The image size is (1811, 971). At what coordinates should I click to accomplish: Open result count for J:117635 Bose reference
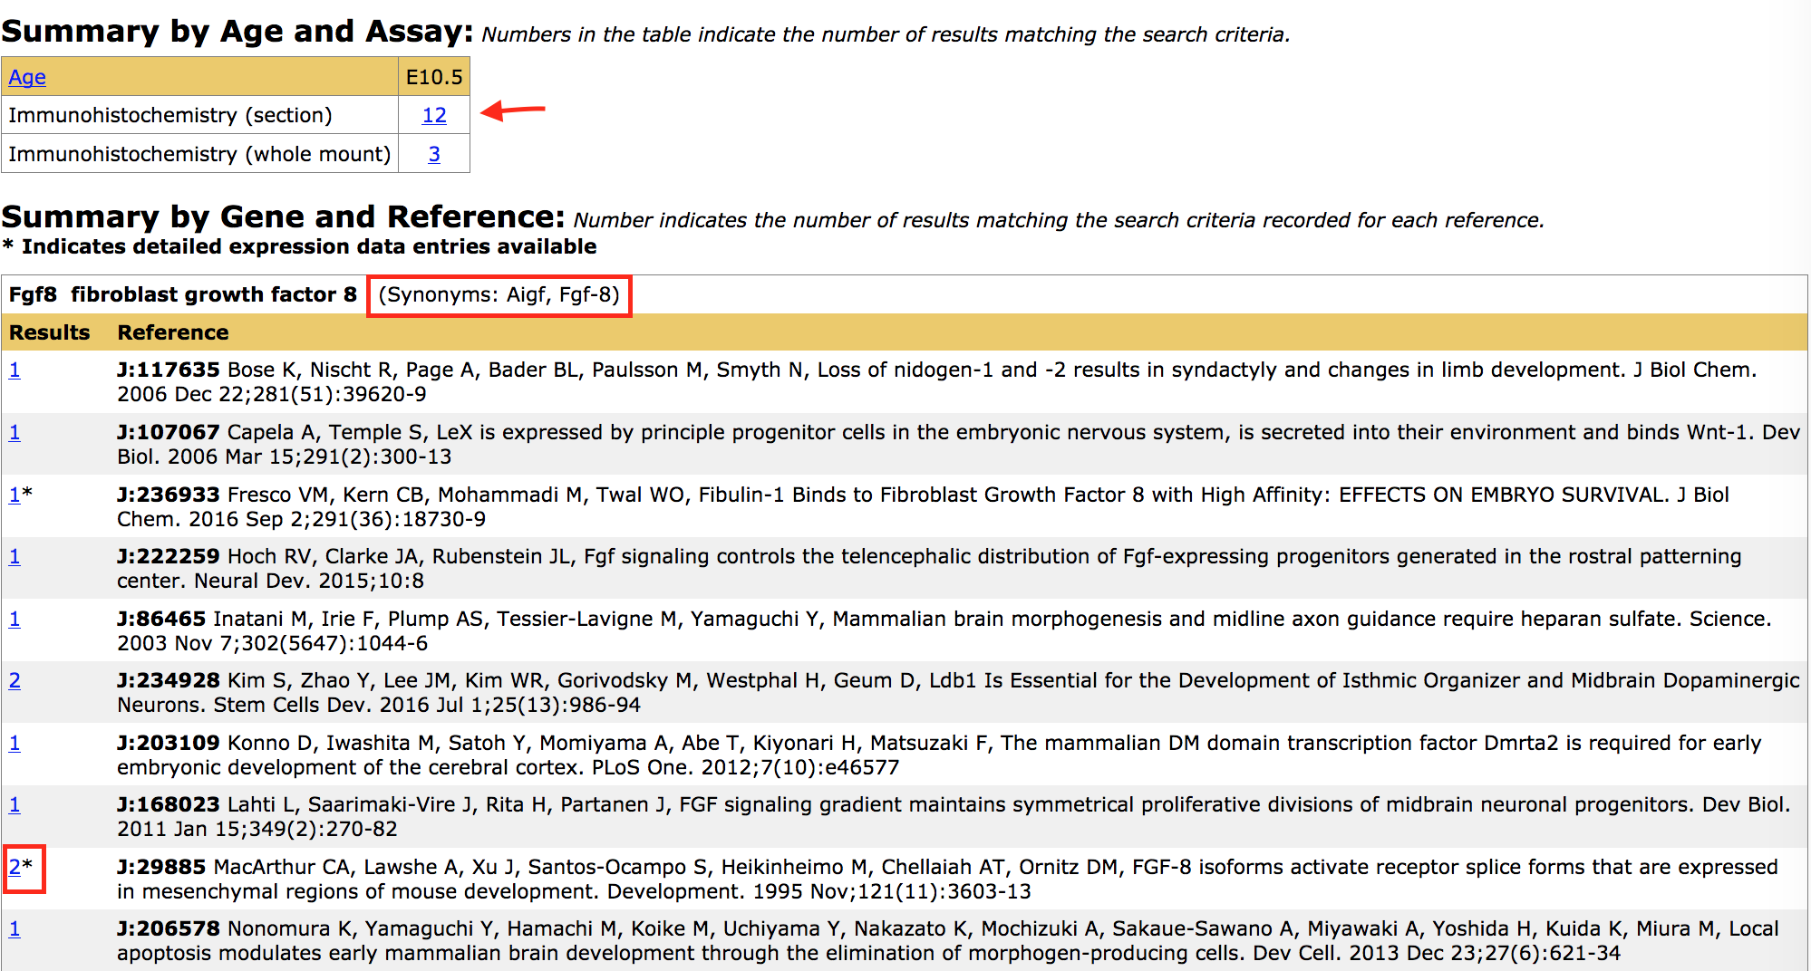point(15,370)
